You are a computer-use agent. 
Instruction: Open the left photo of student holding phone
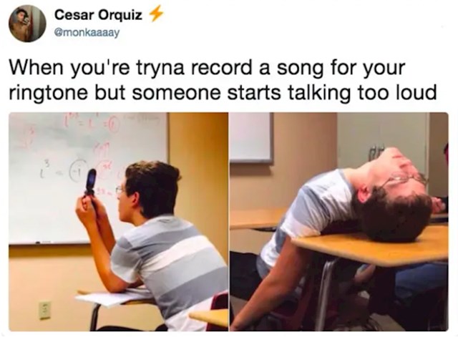click(x=118, y=222)
